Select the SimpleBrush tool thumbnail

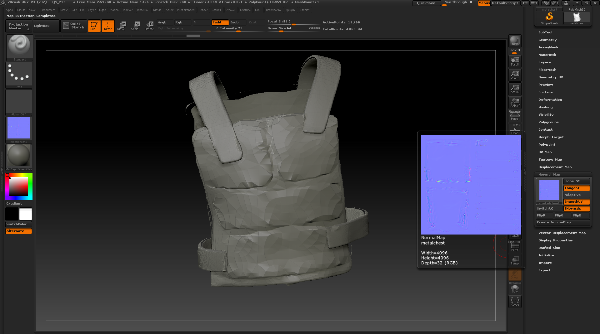tap(549, 18)
